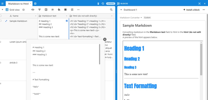Toggle the select-all rows checkbox

pos(1,16)
